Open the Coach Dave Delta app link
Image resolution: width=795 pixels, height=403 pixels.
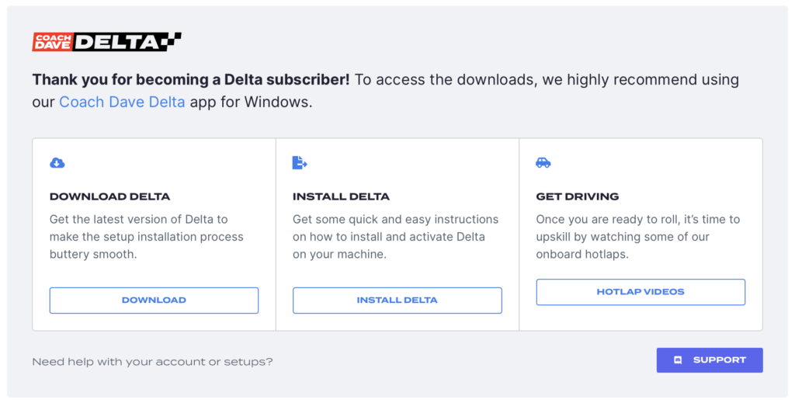pyautogui.click(x=122, y=102)
